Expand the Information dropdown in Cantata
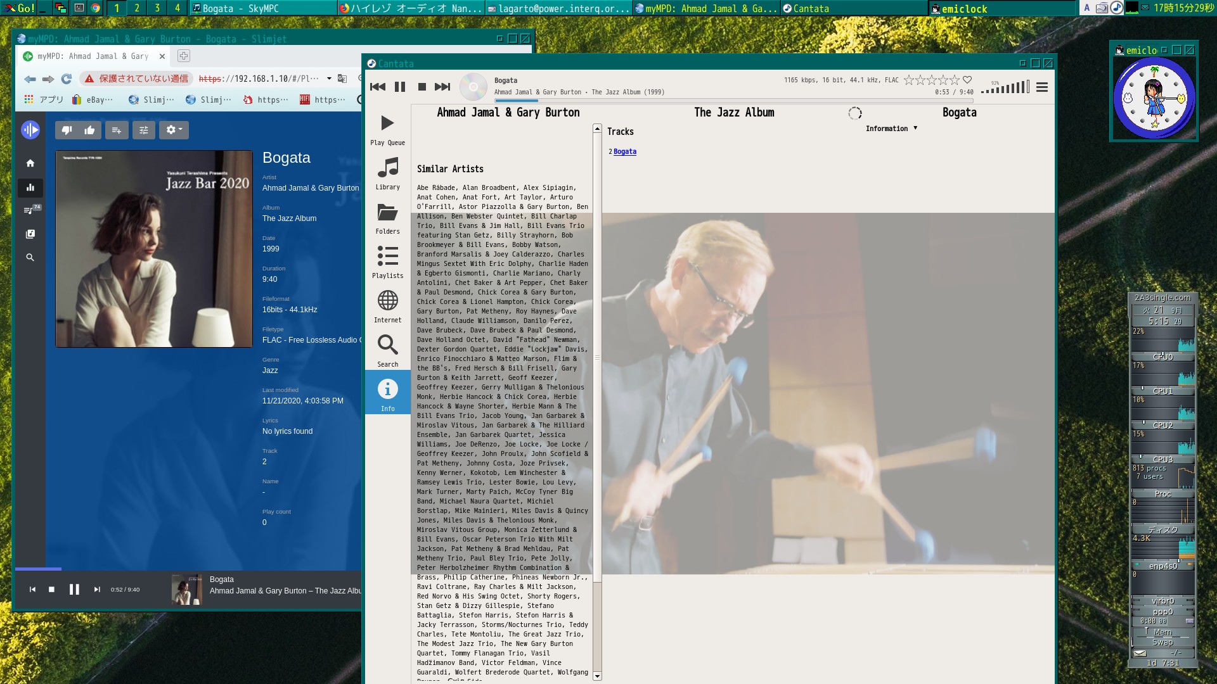Viewport: 1217px width, 684px height. 891,129
